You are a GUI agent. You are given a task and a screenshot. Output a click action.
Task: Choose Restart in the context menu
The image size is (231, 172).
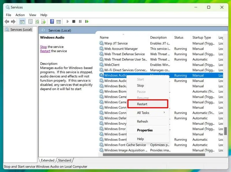pyautogui.click(x=148, y=104)
